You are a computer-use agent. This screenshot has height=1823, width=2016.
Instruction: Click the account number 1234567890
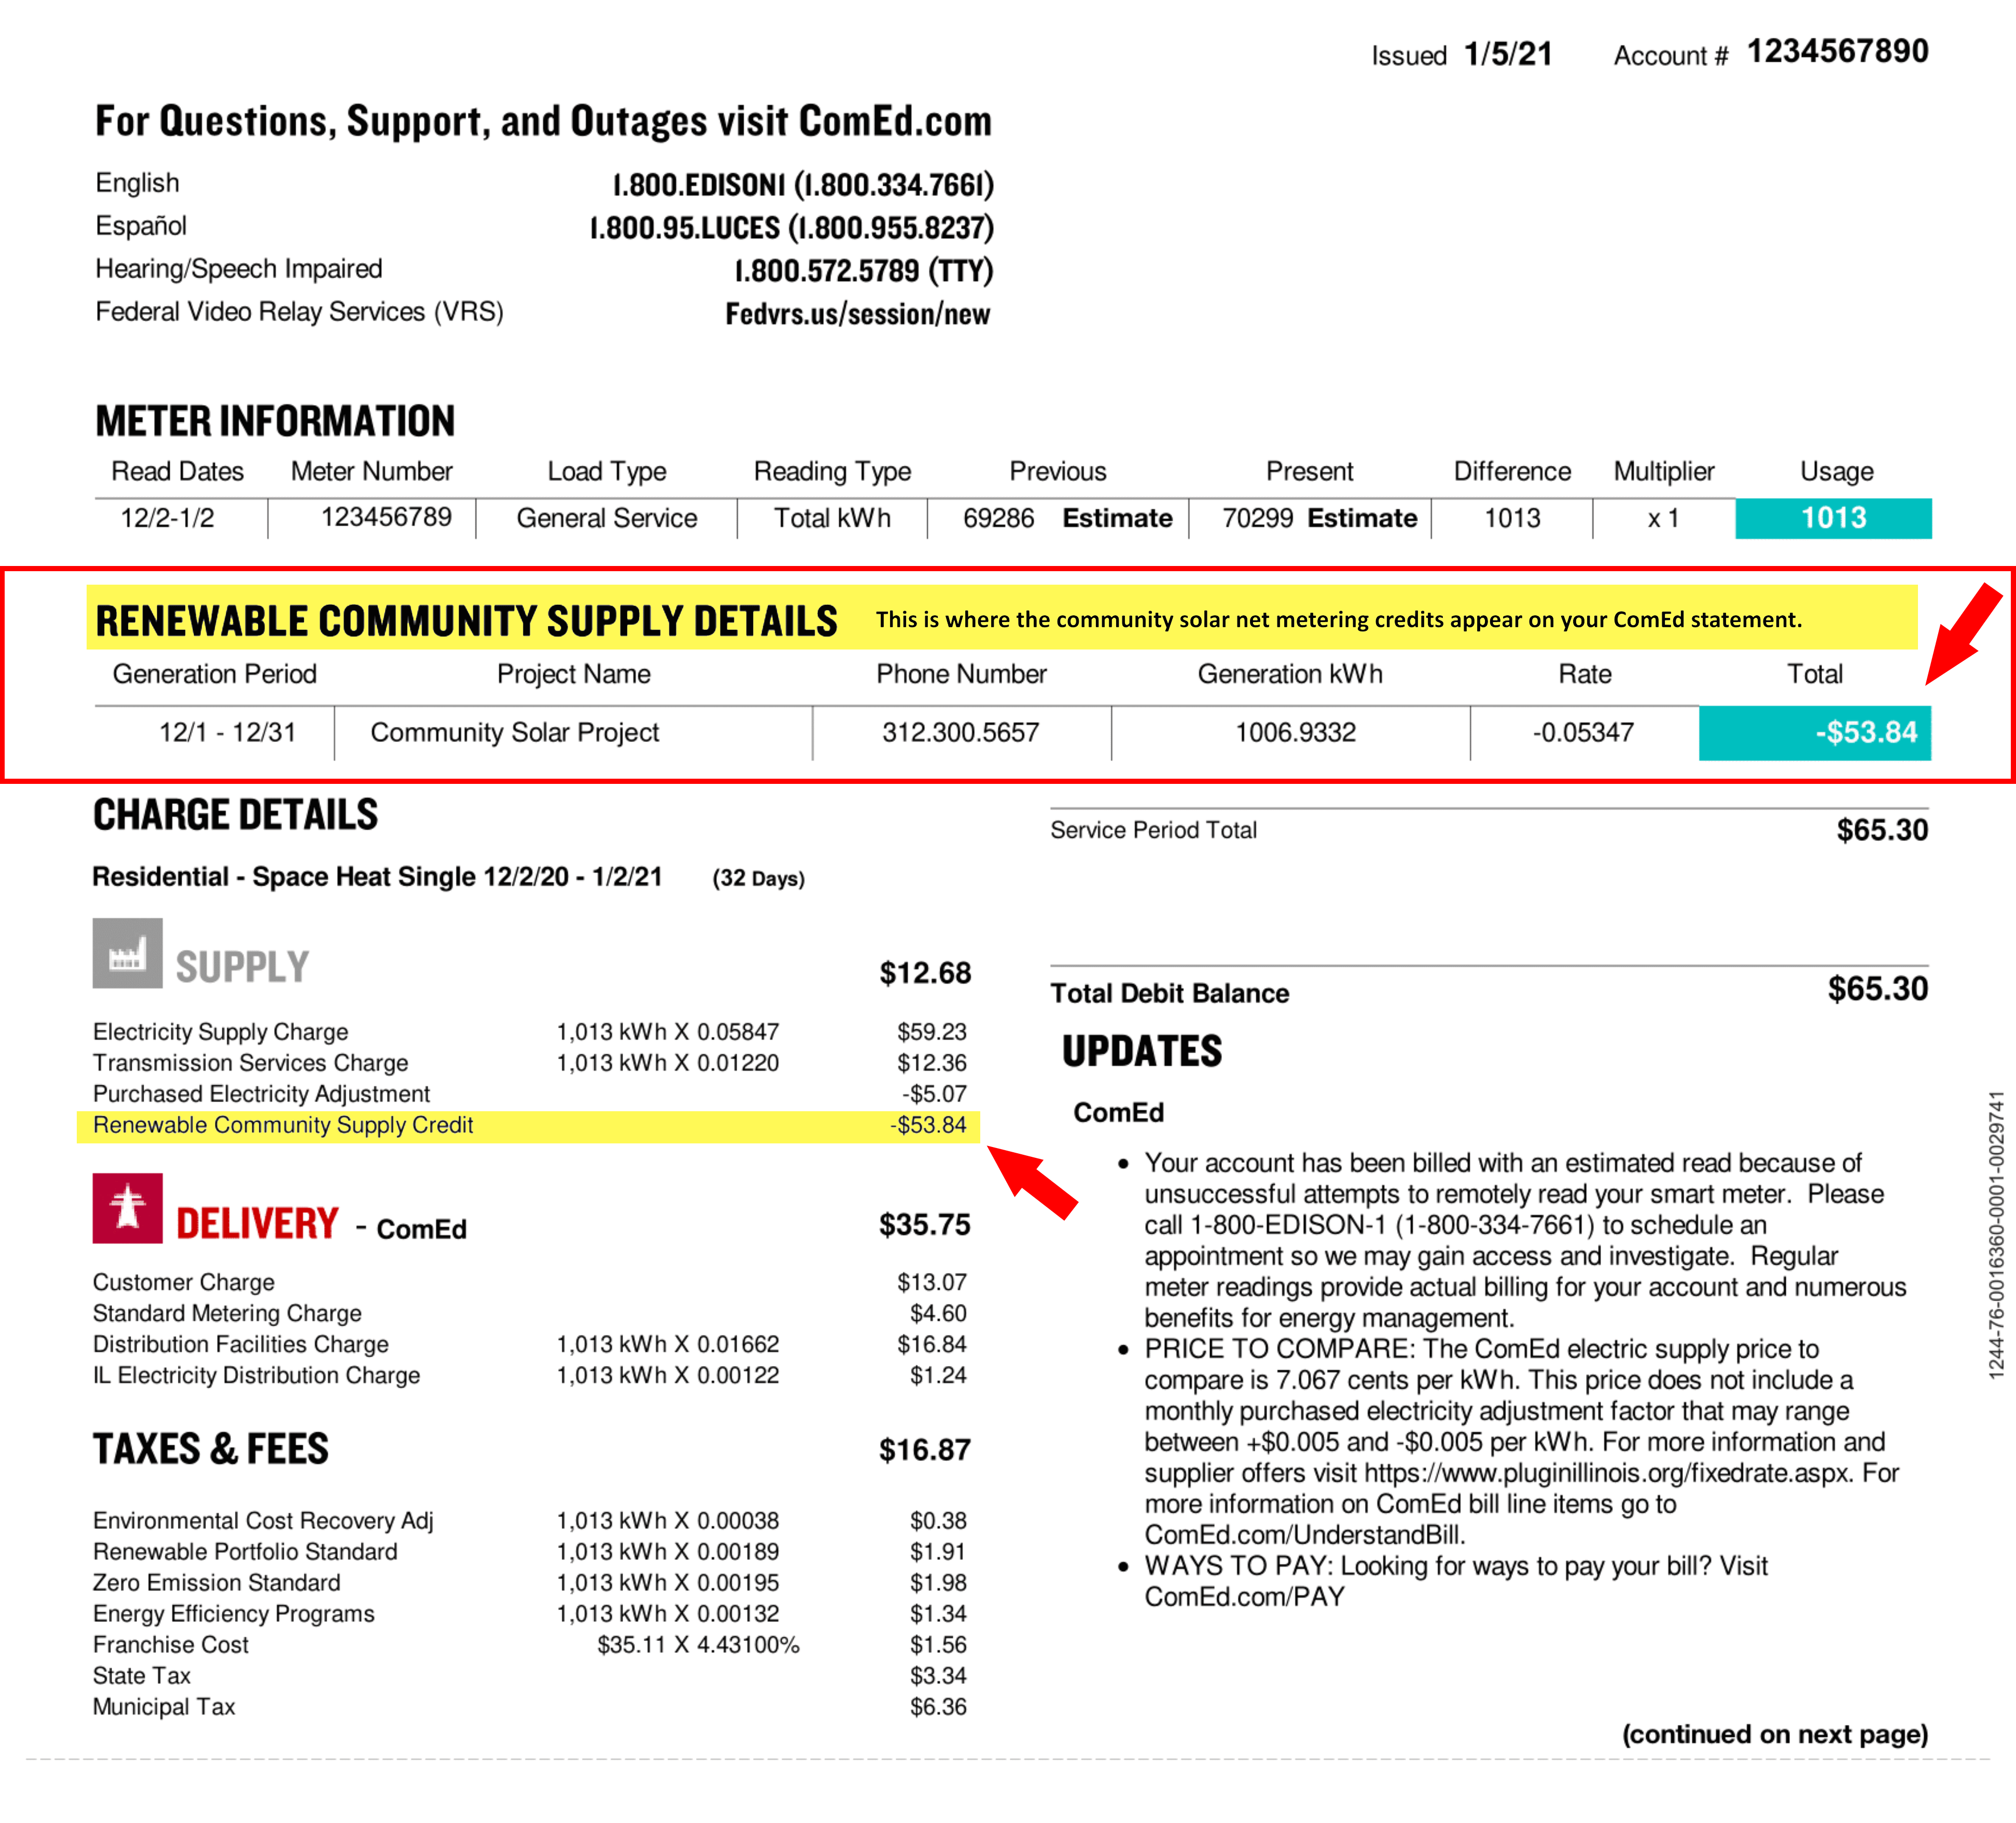click(1838, 51)
